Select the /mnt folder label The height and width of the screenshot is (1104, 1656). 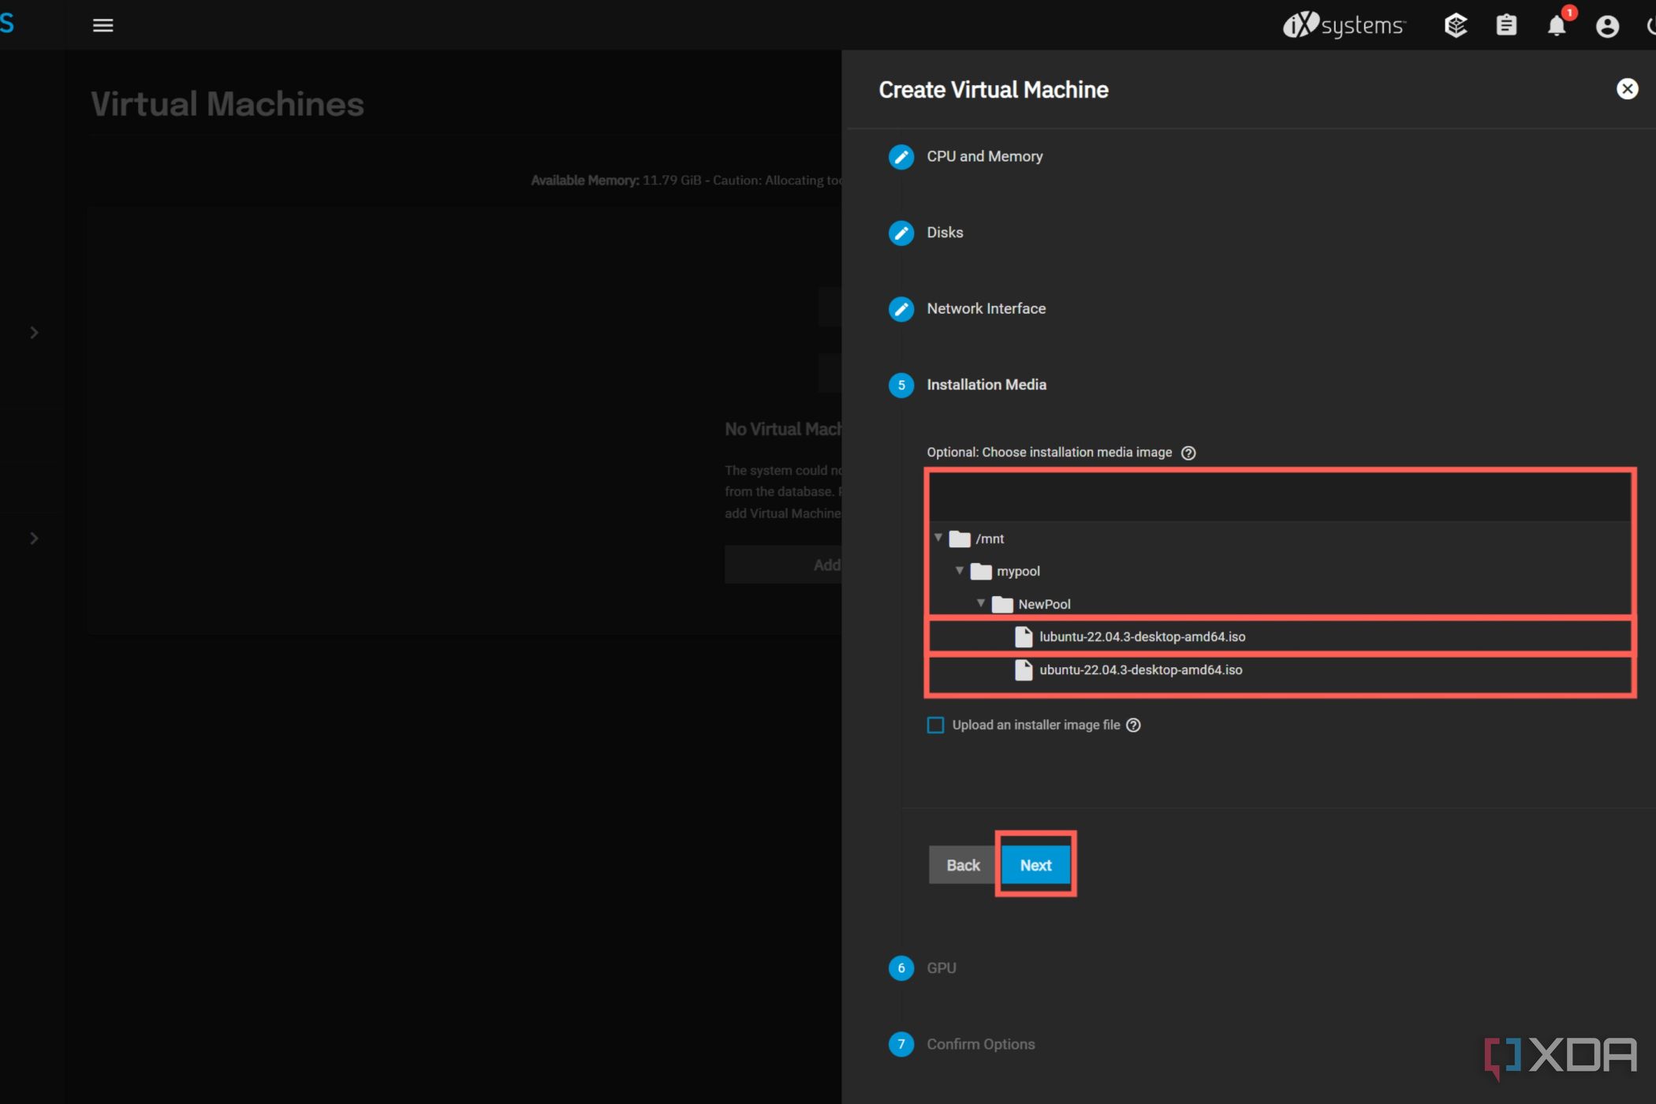tap(990, 539)
